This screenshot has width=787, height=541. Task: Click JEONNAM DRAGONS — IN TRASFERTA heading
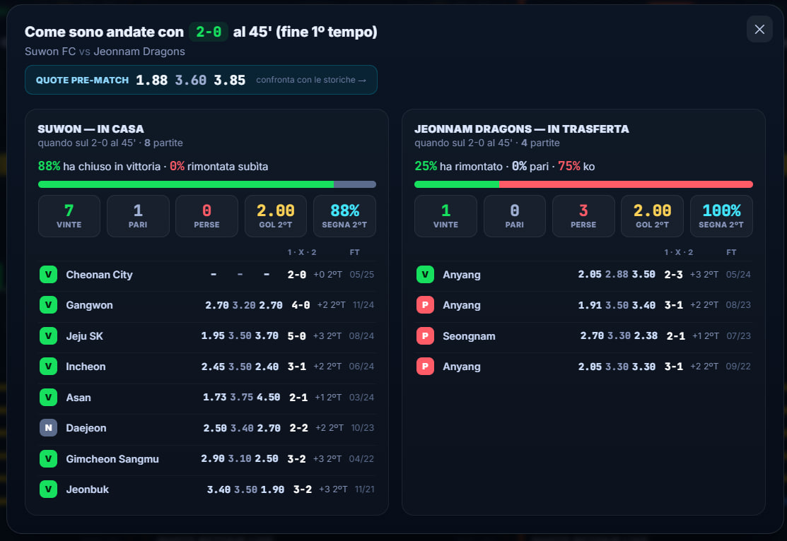pos(522,129)
